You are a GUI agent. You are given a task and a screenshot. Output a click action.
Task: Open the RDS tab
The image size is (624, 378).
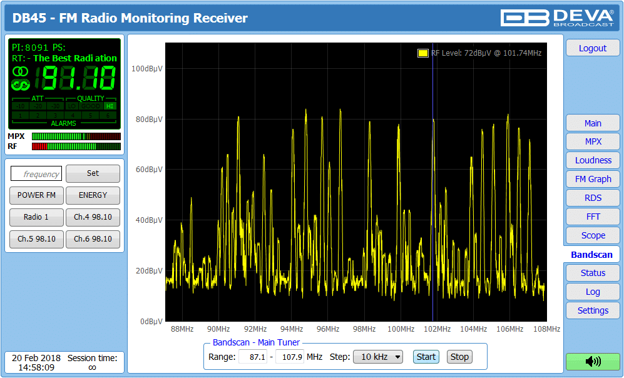pos(593,198)
